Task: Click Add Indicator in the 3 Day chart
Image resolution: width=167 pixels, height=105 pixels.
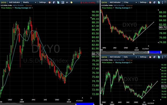Action: pyautogui.click(x=115, y=2)
